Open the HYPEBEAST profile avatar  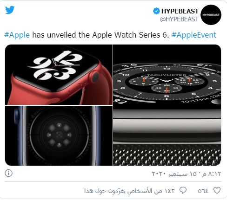[211, 15]
